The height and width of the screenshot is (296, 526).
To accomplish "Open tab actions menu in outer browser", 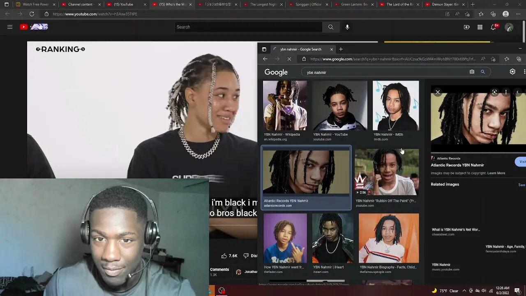I will pyautogui.click(x=6, y=5).
